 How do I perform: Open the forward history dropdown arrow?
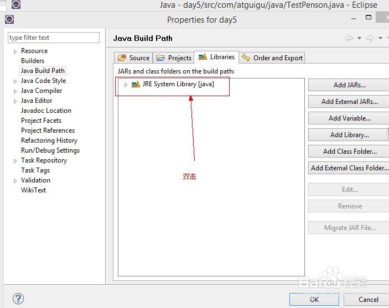(380, 38)
